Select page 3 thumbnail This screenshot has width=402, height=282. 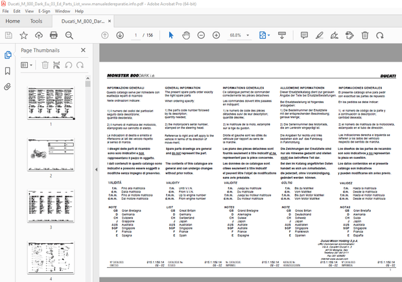click(51, 206)
